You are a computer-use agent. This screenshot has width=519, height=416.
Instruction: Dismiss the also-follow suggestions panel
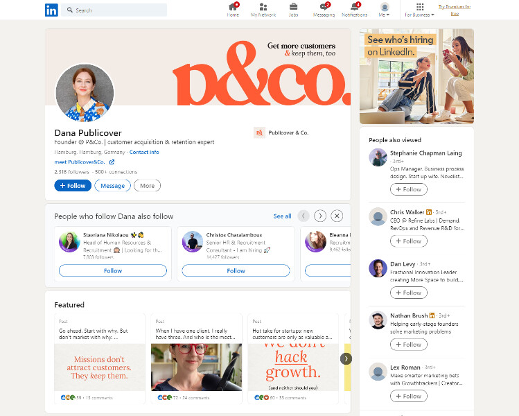(x=337, y=216)
